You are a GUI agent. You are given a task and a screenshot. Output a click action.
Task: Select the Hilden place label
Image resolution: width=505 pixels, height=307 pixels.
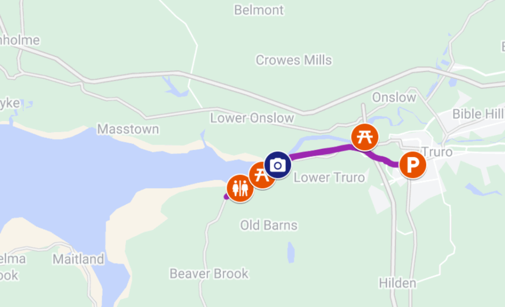pos(397,283)
